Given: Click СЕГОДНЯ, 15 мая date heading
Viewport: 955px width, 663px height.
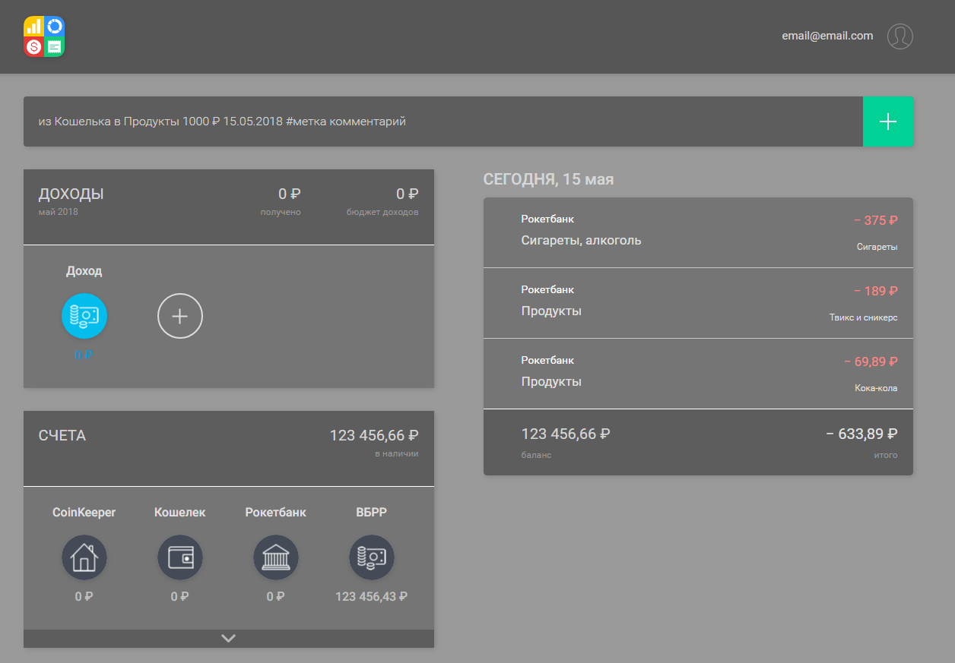Looking at the screenshot, I should pos(549,180).
